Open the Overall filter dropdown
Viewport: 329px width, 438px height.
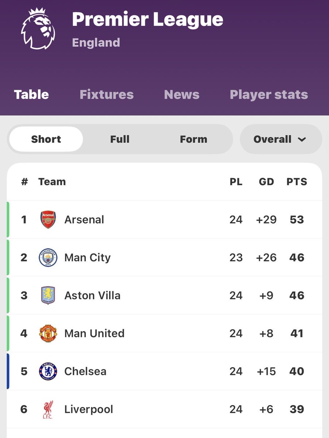click(x=280, y=139)
